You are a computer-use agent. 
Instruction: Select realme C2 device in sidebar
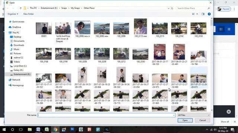click(x=16, y=58)
